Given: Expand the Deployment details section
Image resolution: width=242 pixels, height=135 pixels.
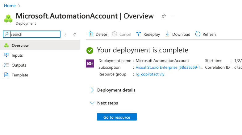Looking at the screenshot, I should click(x=92, y=90).
